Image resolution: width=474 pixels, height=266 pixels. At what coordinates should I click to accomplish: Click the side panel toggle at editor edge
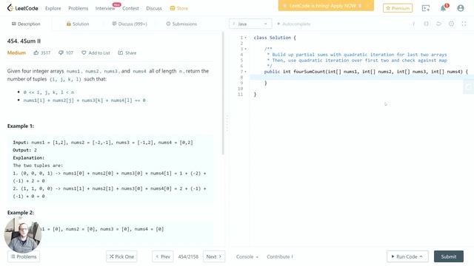click(x=469, y=87)
